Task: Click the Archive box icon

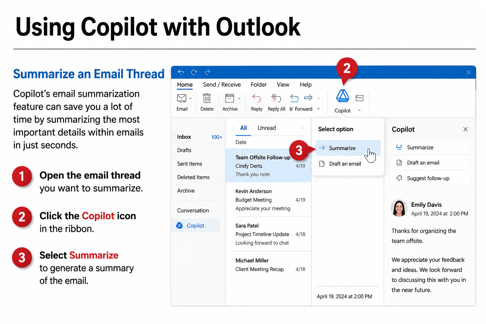Action: click(230, 98)
